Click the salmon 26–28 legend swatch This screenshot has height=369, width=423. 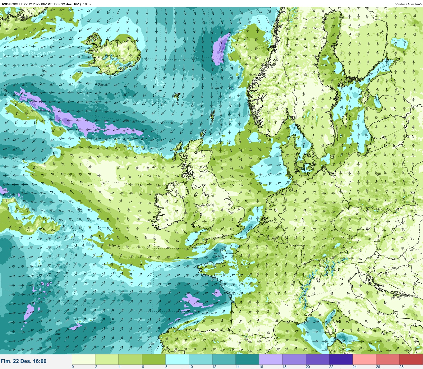tap(388, 359)
